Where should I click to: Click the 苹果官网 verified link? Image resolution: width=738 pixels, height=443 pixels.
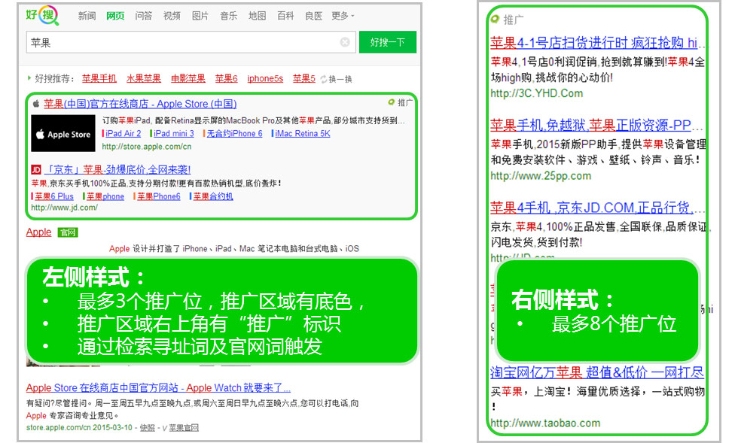pyautogui.click(x=184, y=428)
